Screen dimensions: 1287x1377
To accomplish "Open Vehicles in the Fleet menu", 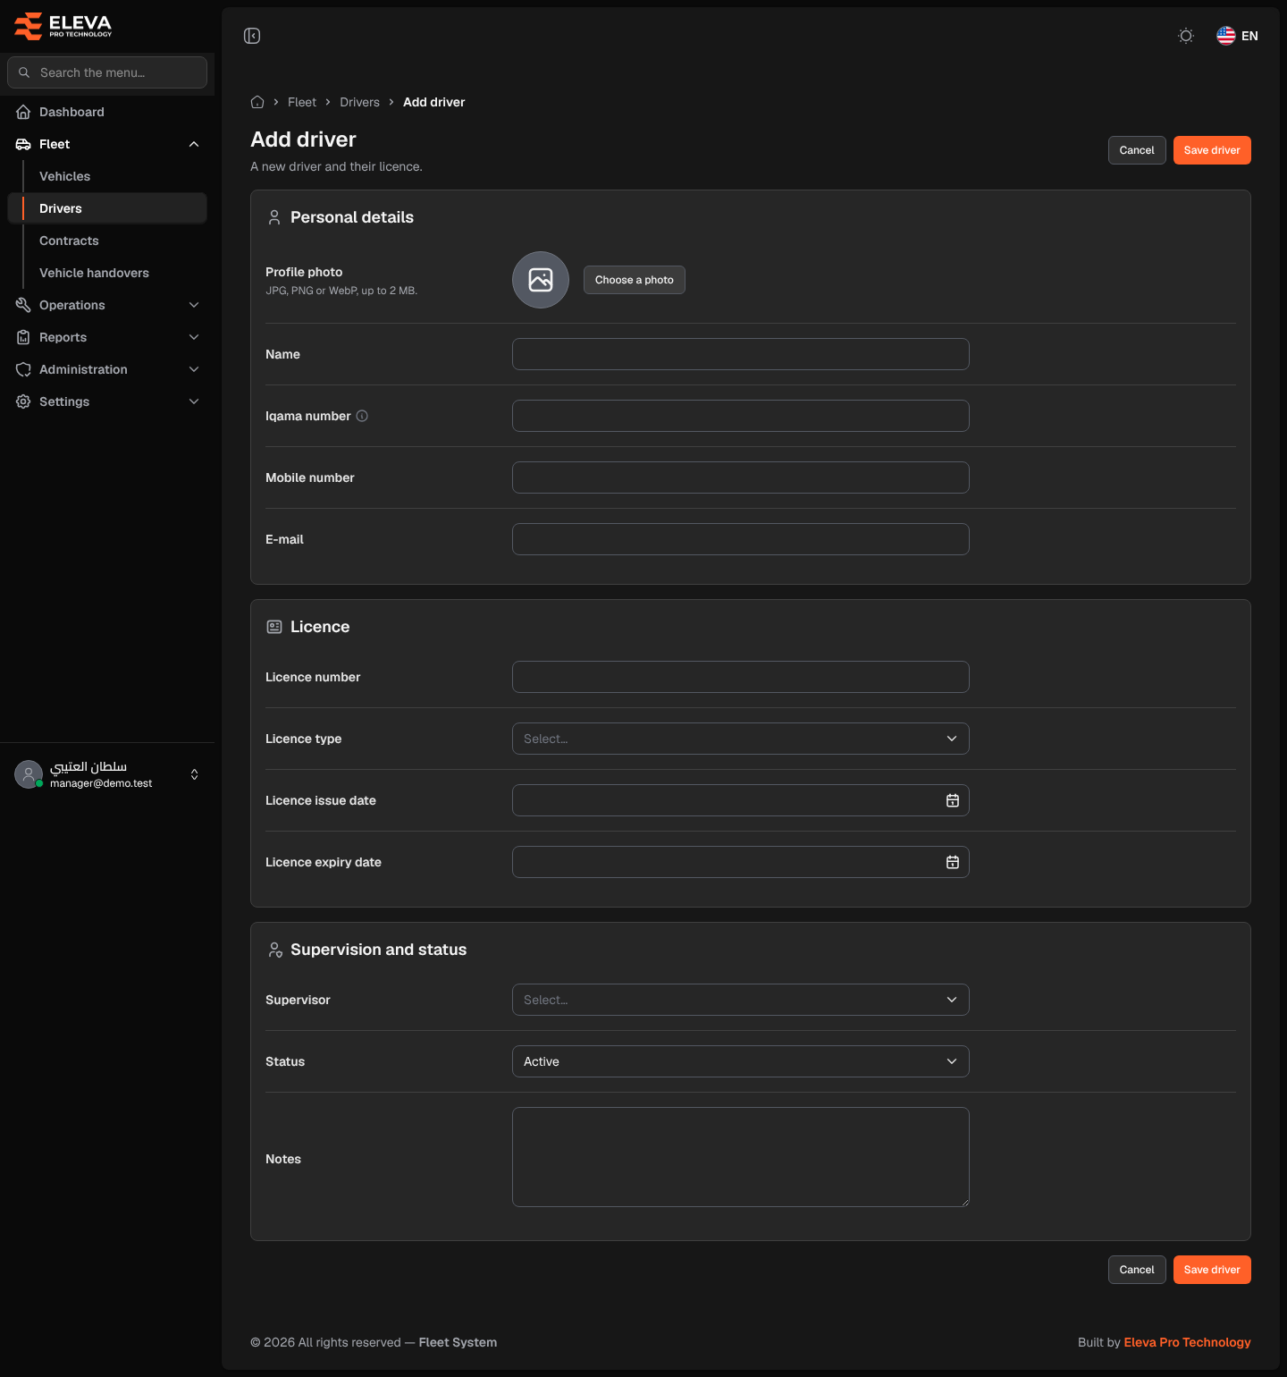I will 107,176.
